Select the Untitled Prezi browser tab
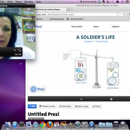Viewport: 130px width, 130px height. click(x=51, y=9)
